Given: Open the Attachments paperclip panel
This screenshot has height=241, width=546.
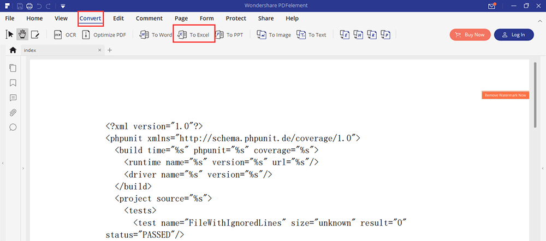Looking at the screenshot, I should coord(13,112).
